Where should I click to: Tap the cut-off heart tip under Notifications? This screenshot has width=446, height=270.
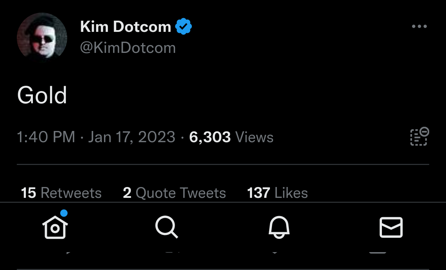coord(274,252)
